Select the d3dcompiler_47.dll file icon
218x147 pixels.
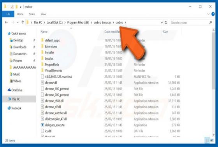[x=42, y=119]
